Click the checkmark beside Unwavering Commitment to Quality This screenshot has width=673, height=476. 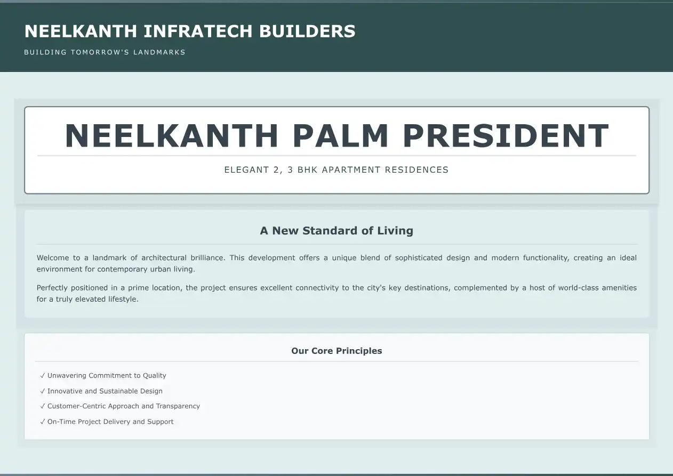pos(43,376)
